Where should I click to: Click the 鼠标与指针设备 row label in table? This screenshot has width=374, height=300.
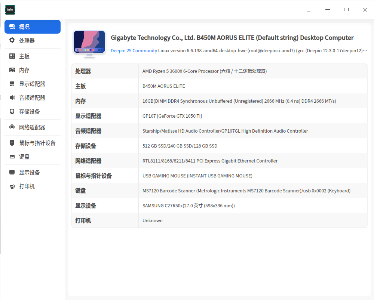click(93, 176)
